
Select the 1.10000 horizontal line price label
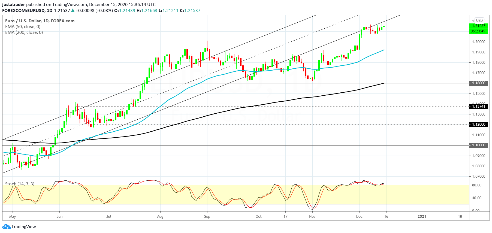click(x=479, y=145)
